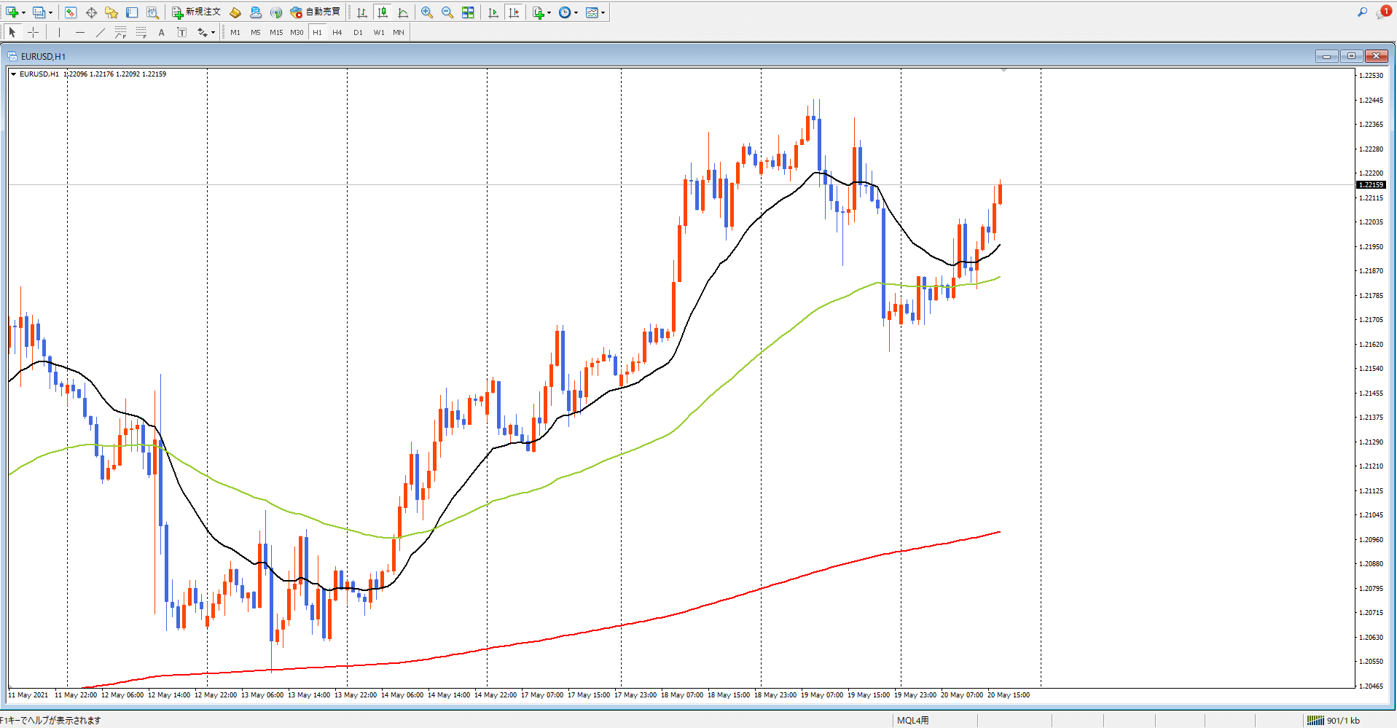Click the 20 May 15:00 time label
The image size is (1397, 728).
coord(1009,695)
